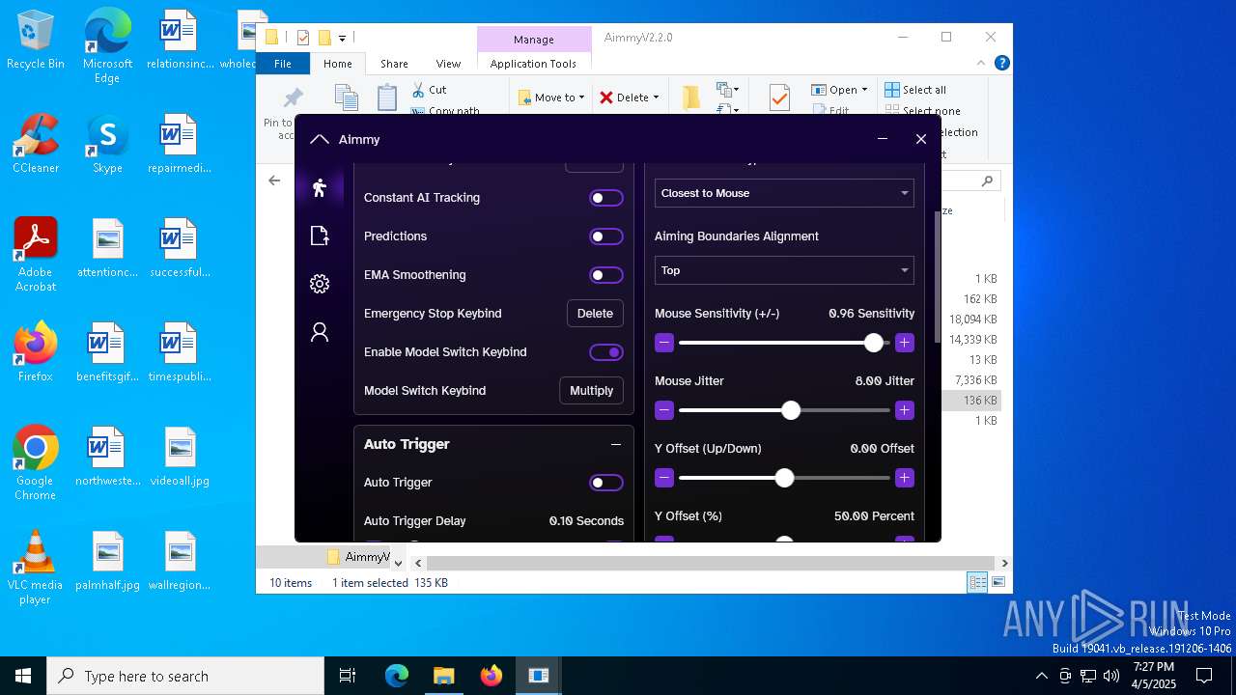The width and height of the screenshot is (1236, 695).
Task: Decrease Y Offset (Up/Down) with minus button
Action: click(664, 478)
